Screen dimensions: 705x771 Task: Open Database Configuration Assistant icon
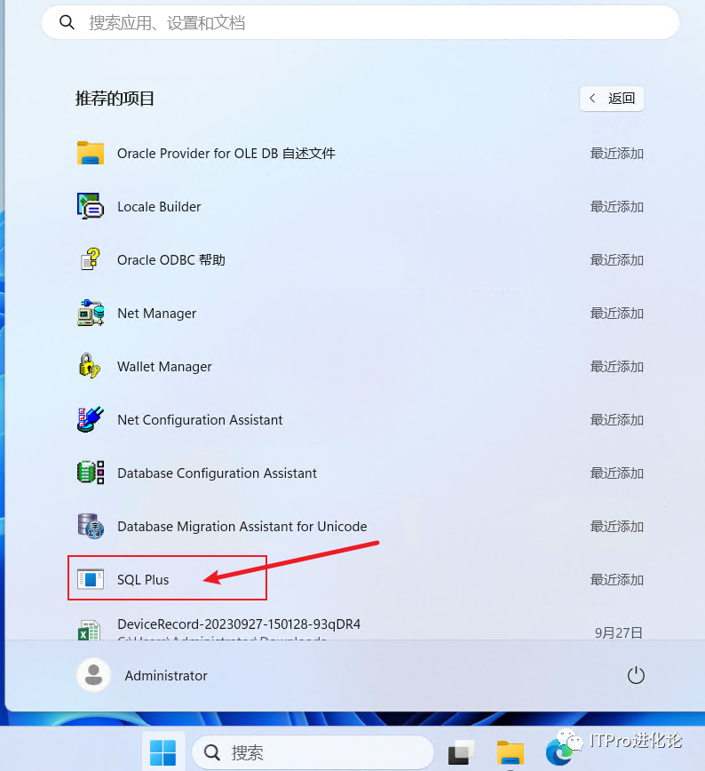[x=91, y=473]
